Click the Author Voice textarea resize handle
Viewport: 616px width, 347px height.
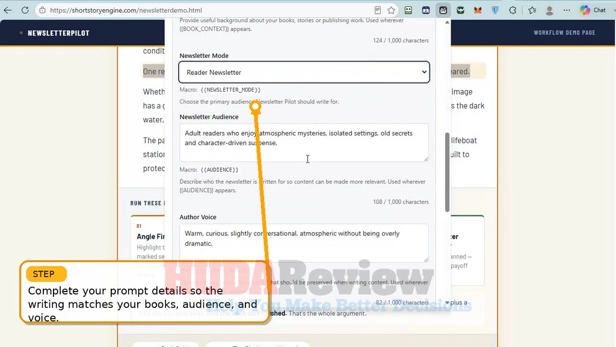(426, 259)
